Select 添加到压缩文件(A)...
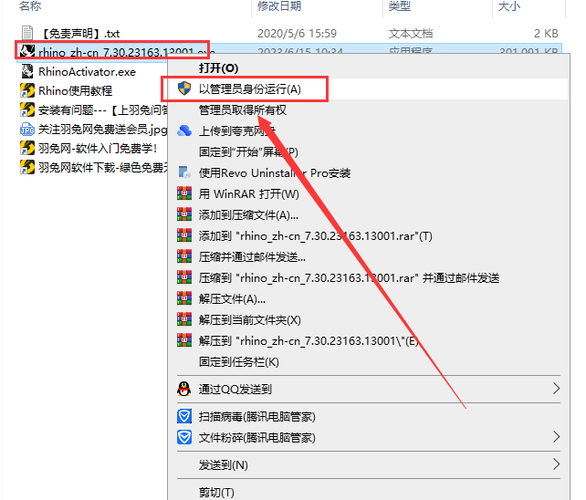 click(x=248, y=214)
